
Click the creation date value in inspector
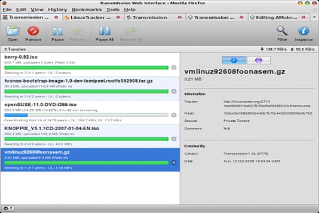coord(252,161)
